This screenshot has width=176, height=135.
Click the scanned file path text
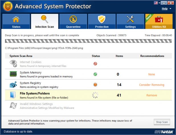click(x=44, y=48)
